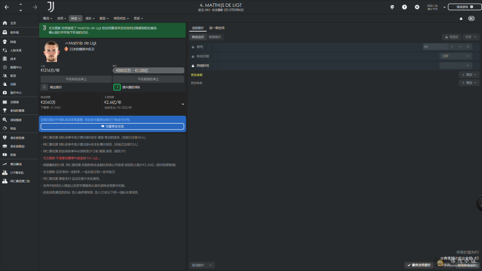Open the 转会 transfers sidebar item
The width and height of the screenshot is (482, 271).
(19, 128)
